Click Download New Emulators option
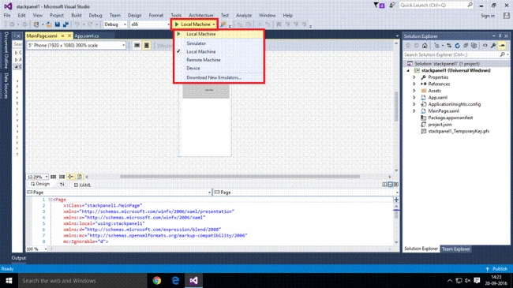 [x=214, y=77]
